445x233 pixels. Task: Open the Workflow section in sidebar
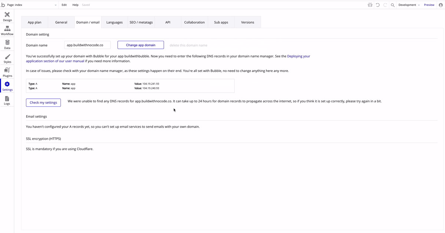(7, 31)
